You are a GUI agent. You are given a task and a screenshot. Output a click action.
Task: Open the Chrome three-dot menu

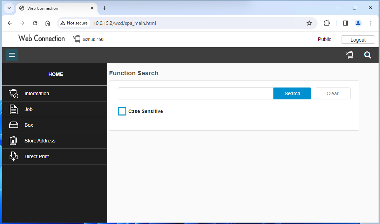[371, 23]
